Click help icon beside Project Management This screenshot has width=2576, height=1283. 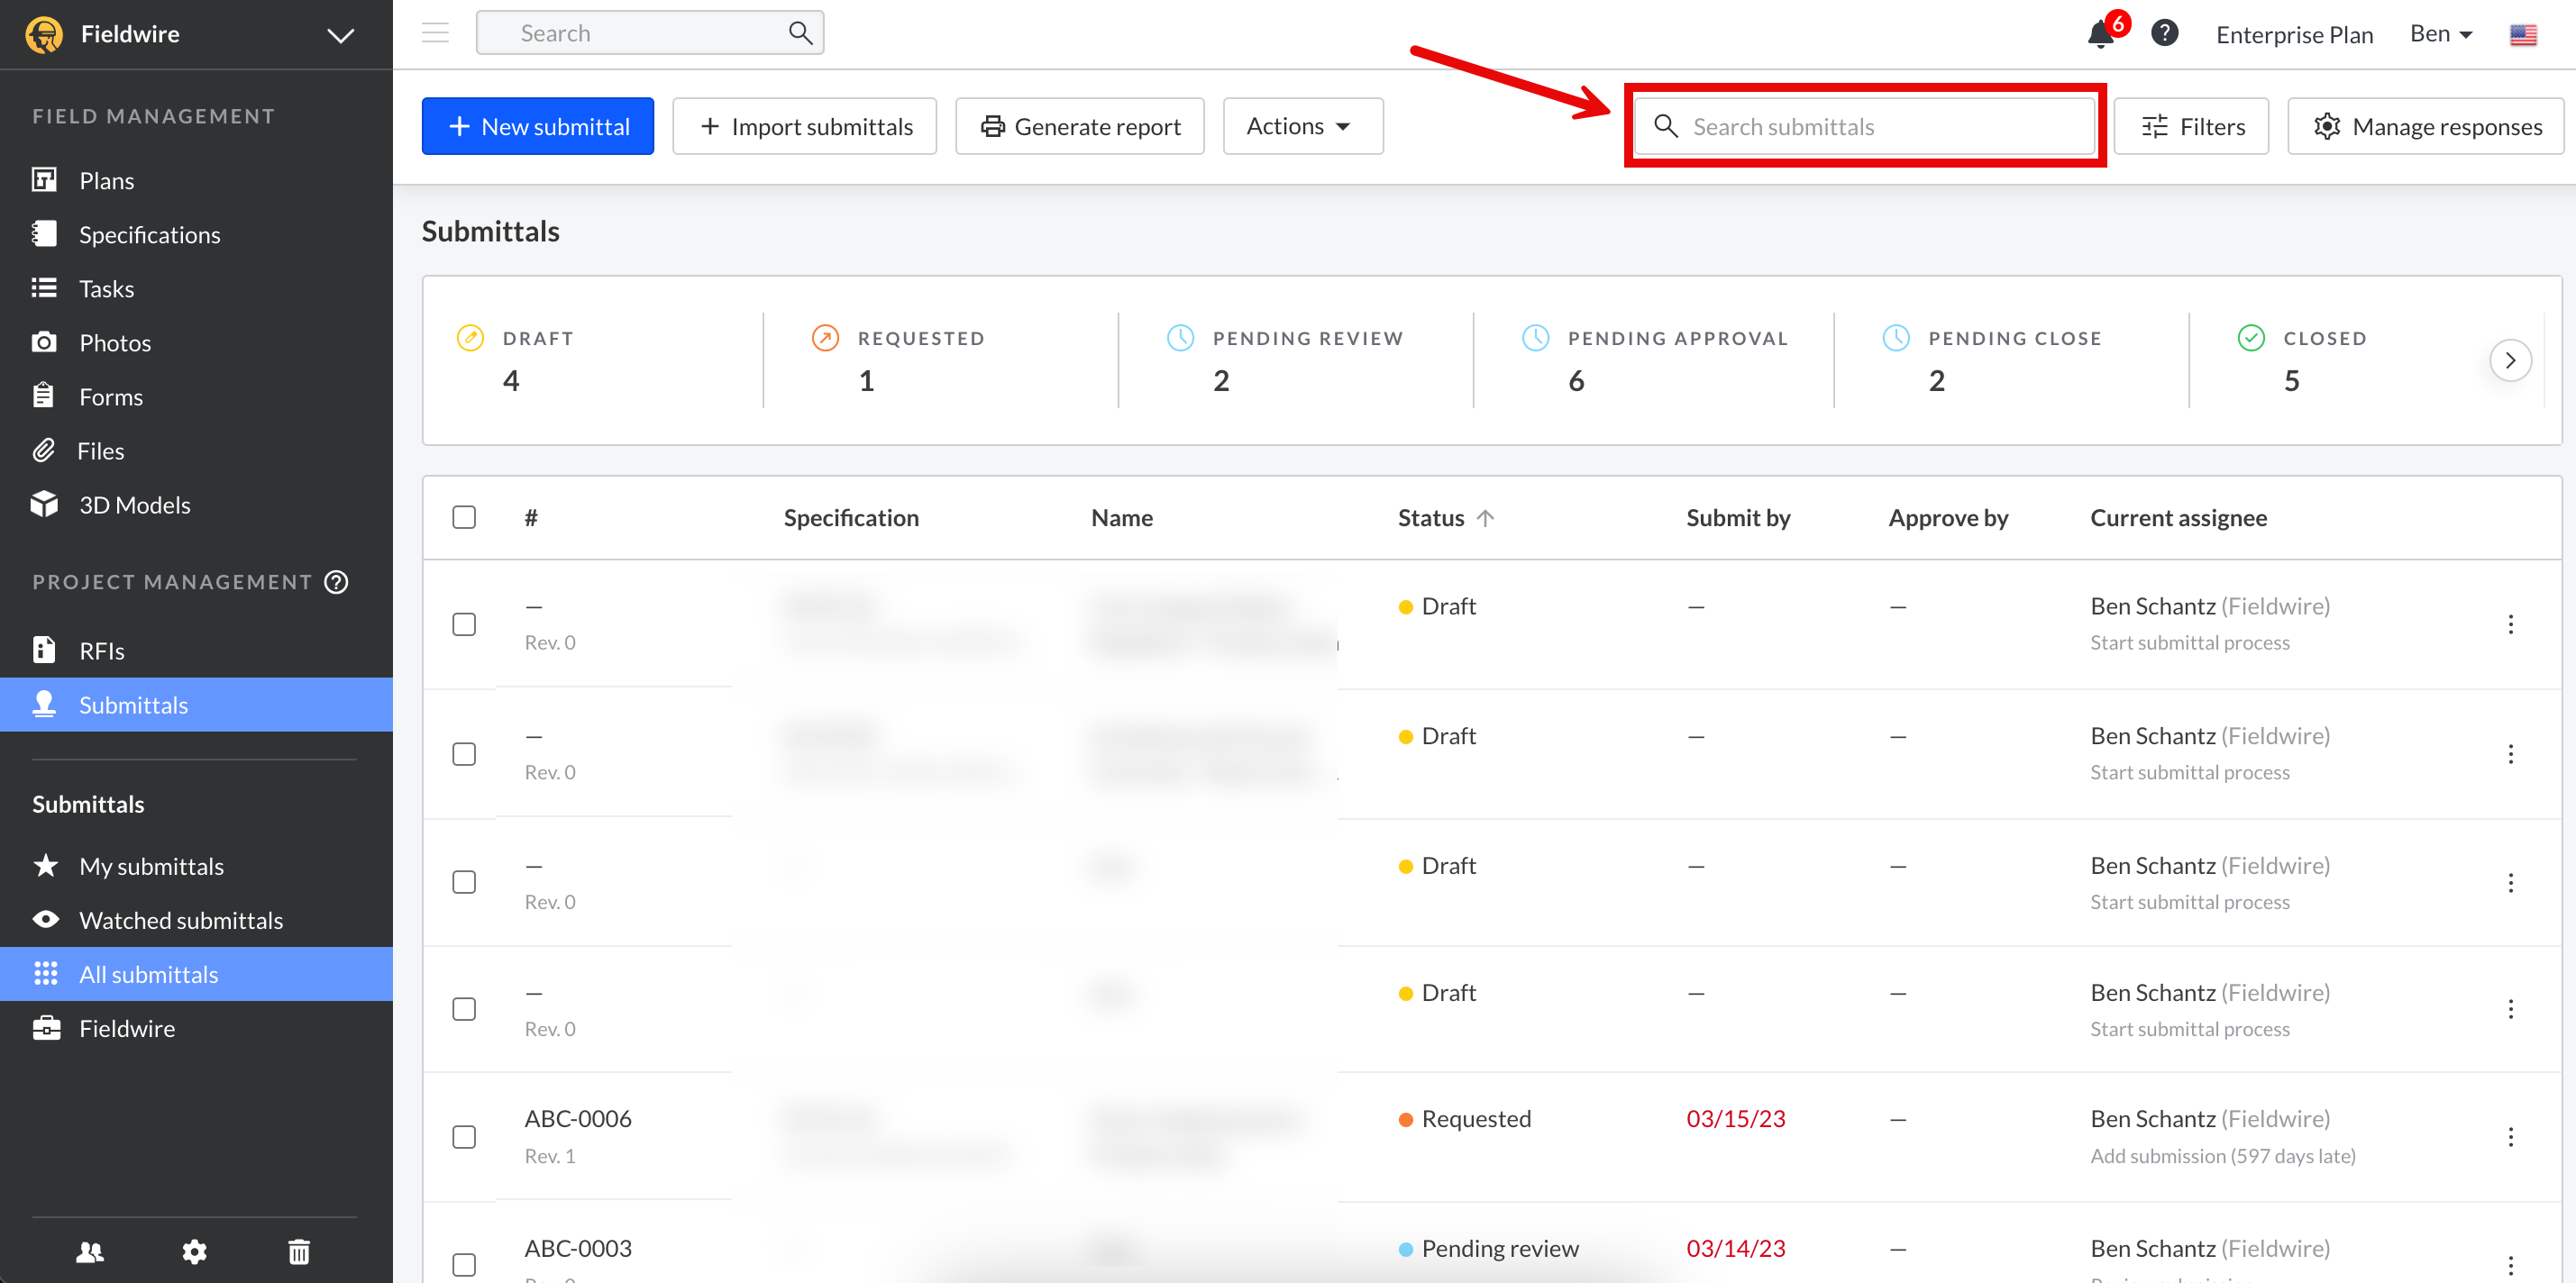pos(337,582)
